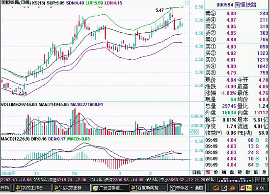
Task: Switch to 我的工作台 taskbar window
Action: (33, 188)
